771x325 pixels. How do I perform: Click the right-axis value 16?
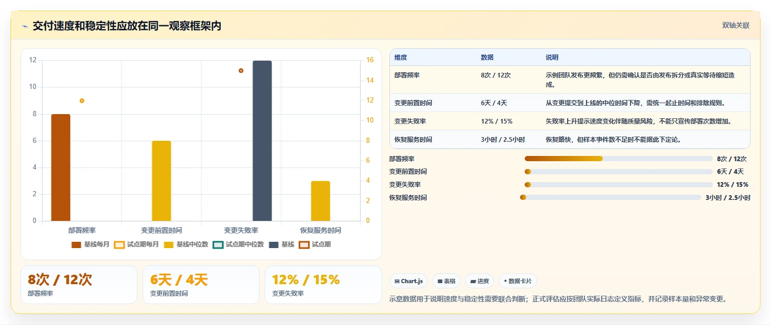[x=370, y=60]
